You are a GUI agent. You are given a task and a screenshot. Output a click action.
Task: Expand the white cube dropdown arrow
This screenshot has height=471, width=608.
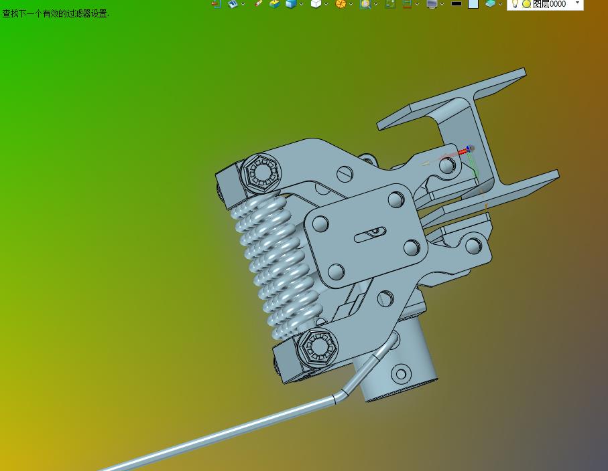pos(326,4)
